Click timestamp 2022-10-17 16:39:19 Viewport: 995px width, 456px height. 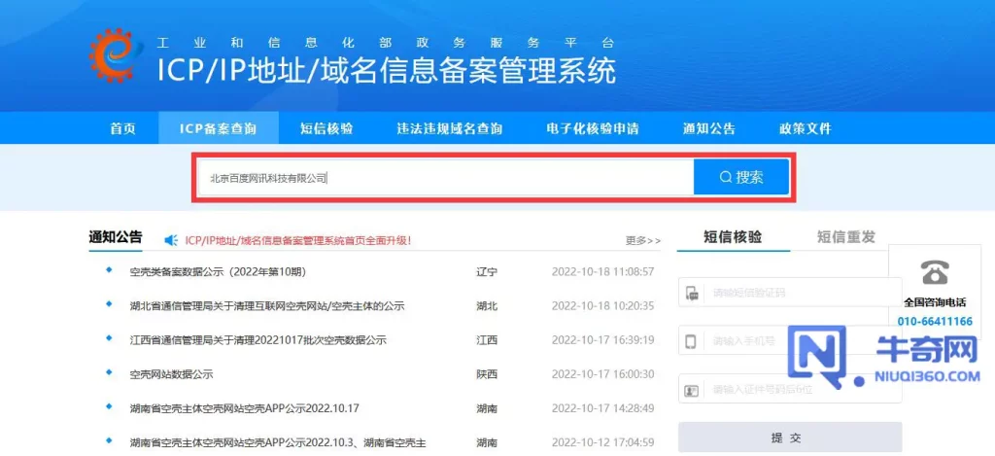pyautogui.click(x=602, y=340)
